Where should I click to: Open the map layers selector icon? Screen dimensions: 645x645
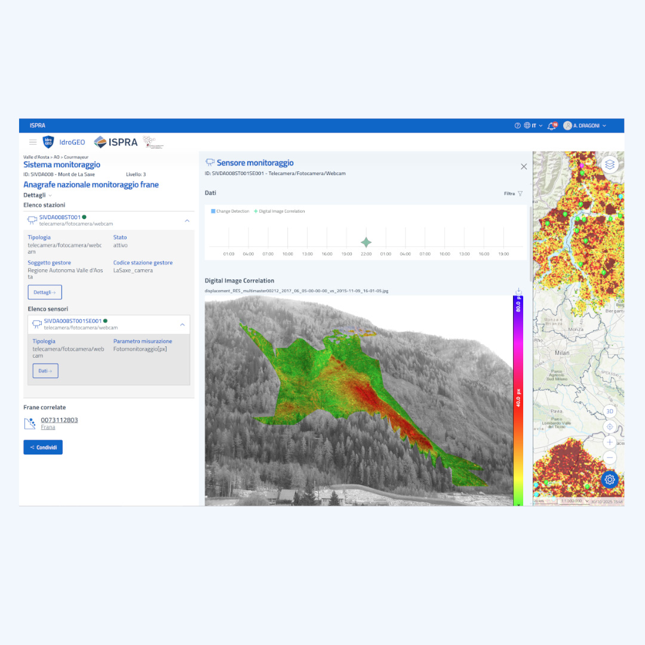click(610, 165)
